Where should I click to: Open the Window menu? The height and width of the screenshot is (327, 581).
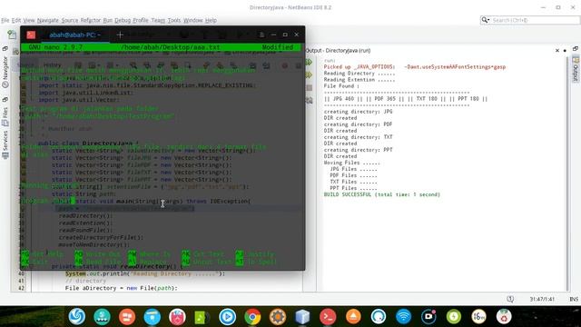tap(193, 20)
